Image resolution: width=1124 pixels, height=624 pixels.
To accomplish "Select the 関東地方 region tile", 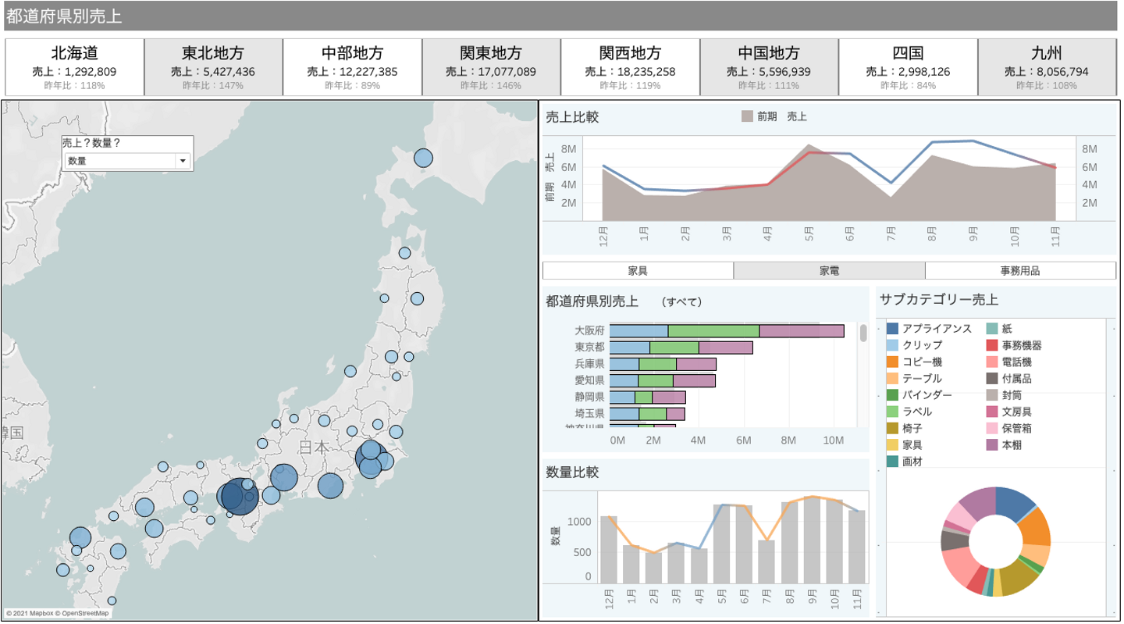I will click(491, 66).
